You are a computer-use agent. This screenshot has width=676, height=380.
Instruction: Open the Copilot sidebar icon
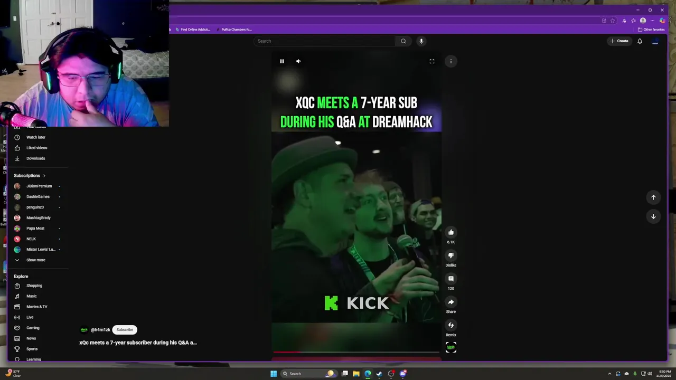(x=662, y=21)
